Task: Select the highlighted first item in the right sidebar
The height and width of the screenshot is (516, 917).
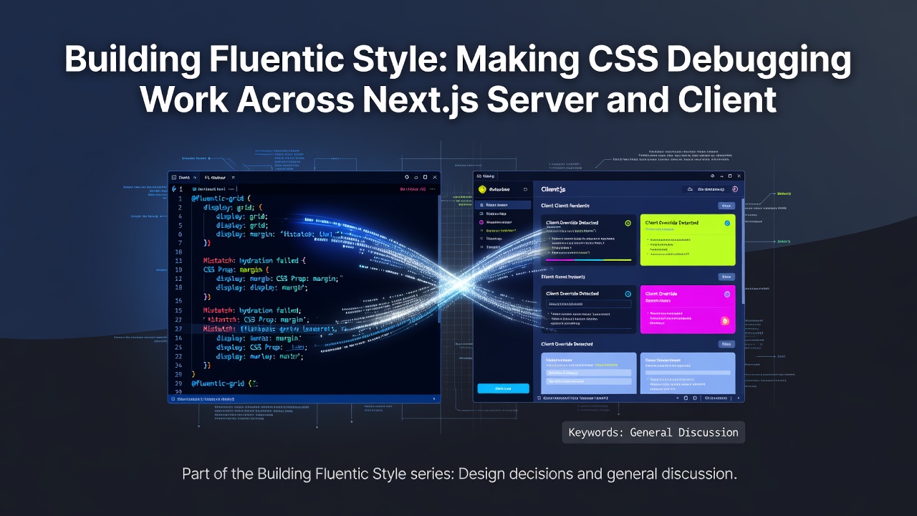Action: pos(503,205)
